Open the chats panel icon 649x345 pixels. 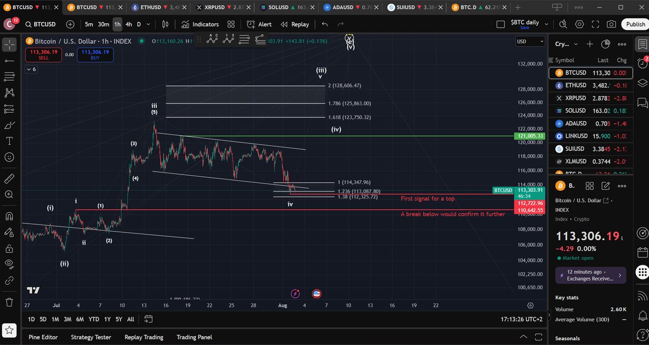(x=642, y=102)
